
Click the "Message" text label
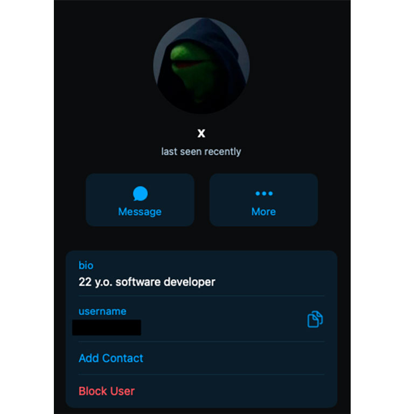pyautogui.click(x=140, y=212)
